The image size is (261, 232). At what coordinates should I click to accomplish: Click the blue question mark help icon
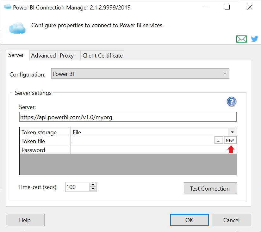coord(231,101)
